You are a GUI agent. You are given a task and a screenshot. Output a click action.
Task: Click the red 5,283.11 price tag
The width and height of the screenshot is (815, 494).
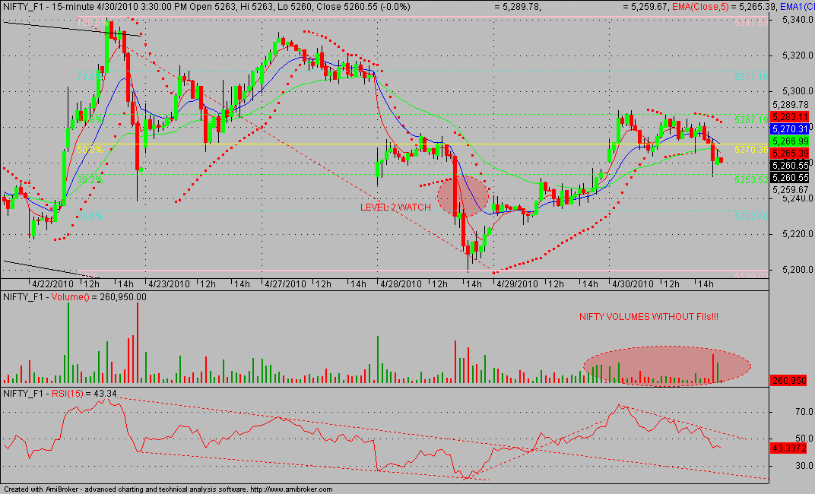[x=790, y=117]
